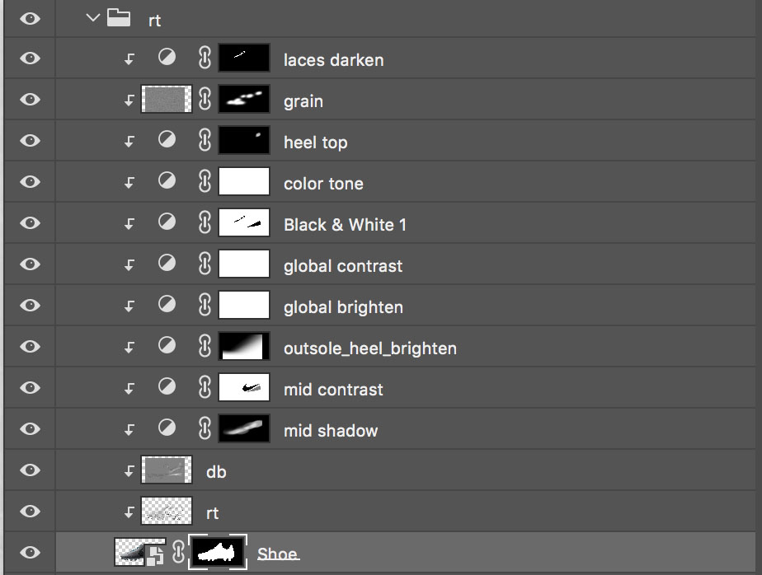Viewport: 762px width, 575px height.
Task: Click the mask link icon on Shoe layer
Action: pos(177,552)
